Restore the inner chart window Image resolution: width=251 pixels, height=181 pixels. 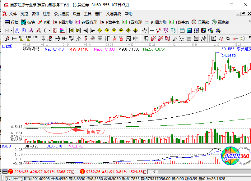244,14
